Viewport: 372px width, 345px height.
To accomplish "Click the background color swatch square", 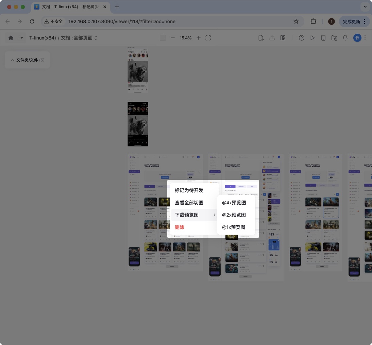I will (163, 38).
